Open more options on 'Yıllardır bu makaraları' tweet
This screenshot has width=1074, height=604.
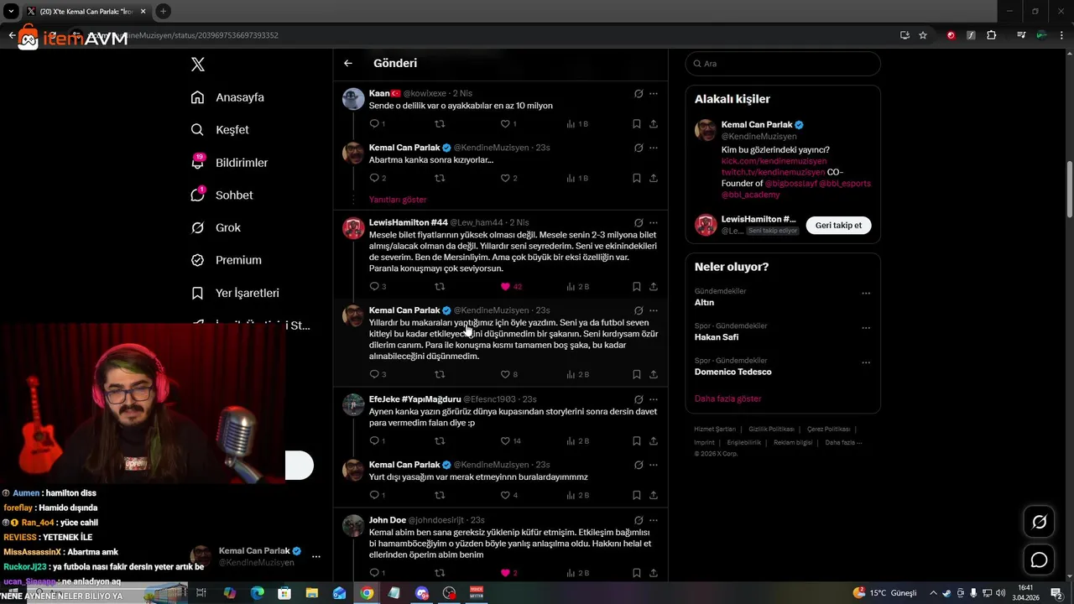click(654, 310)
